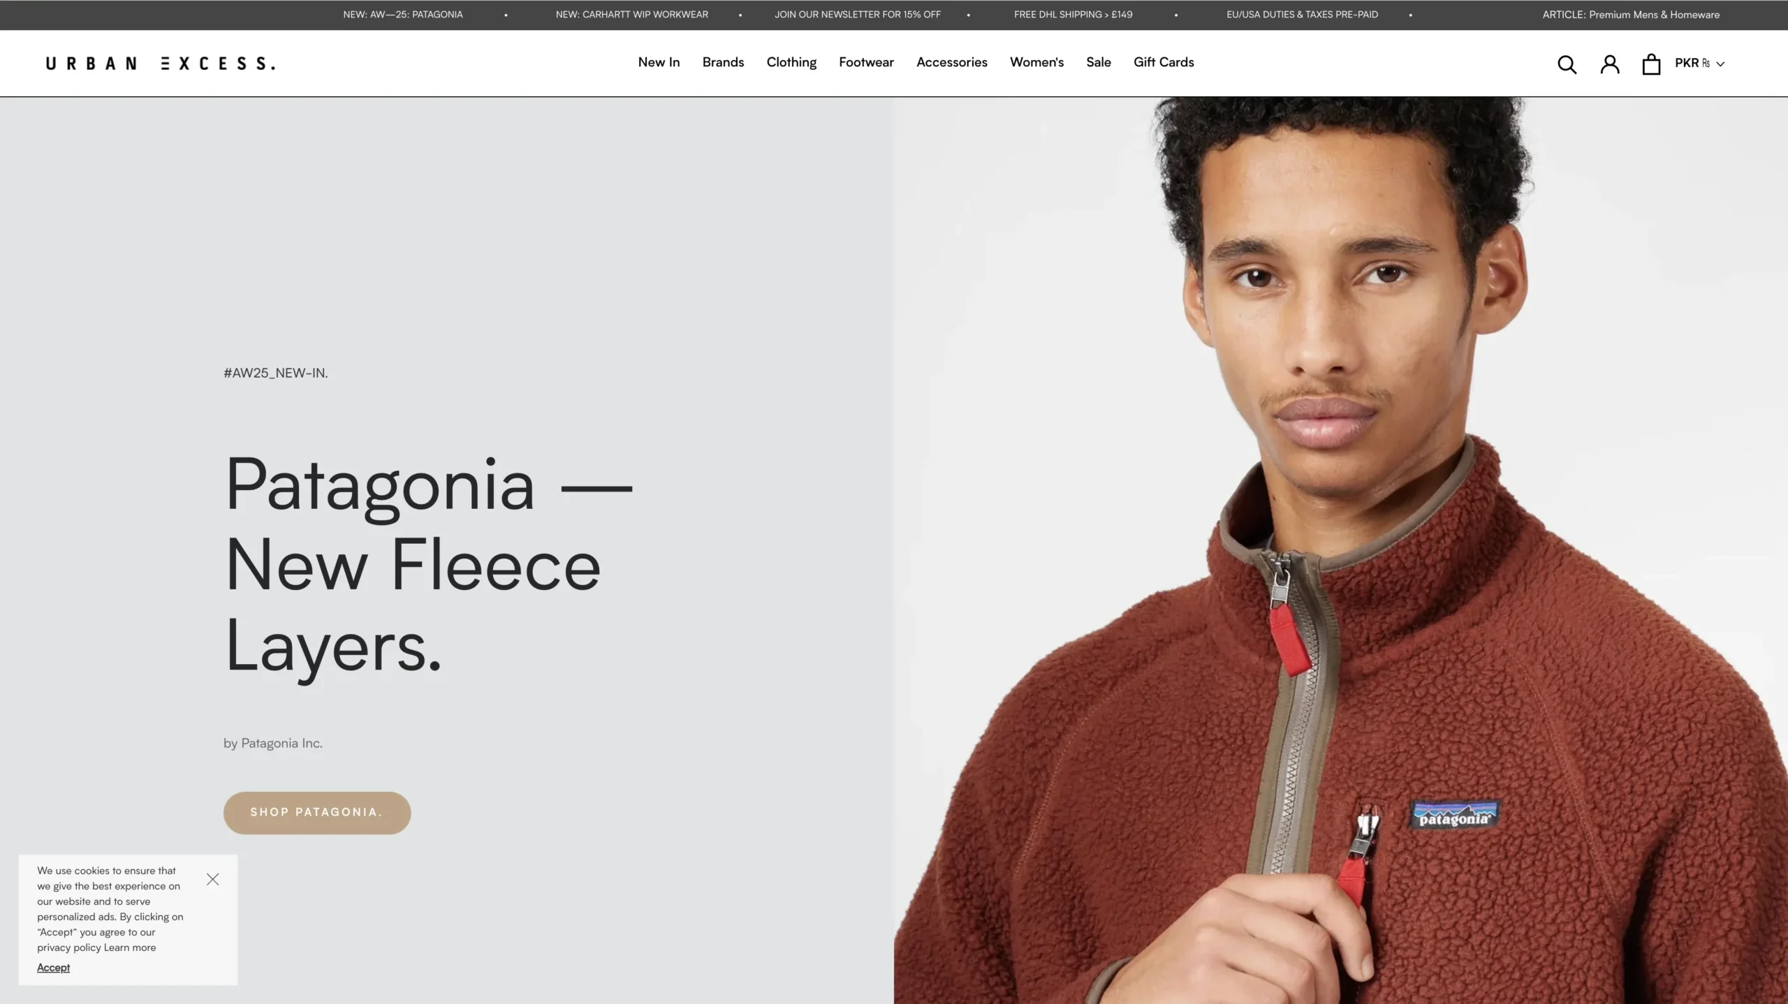Open the Join Our Newsletter announcement
The width and height of the screenshot is (1788, 1004).
pyautogui.click(x=858, y=15)
